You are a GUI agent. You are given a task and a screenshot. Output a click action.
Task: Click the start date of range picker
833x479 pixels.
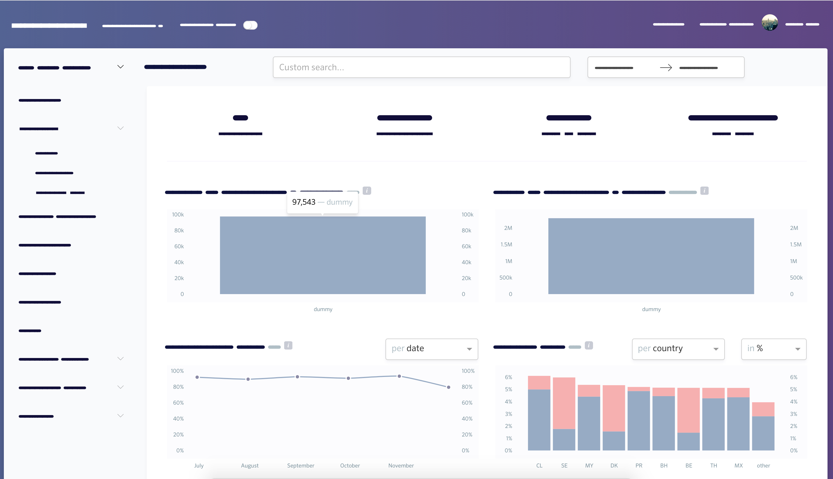(x=614, y=68)
